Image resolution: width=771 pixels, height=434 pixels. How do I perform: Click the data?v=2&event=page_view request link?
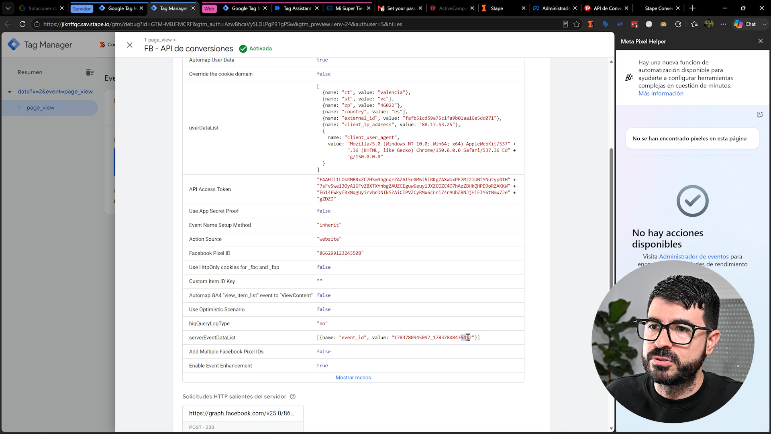tap(55, 92)
